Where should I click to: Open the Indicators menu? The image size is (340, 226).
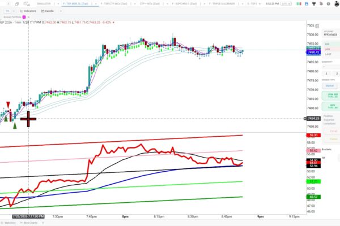pos(28,11)
